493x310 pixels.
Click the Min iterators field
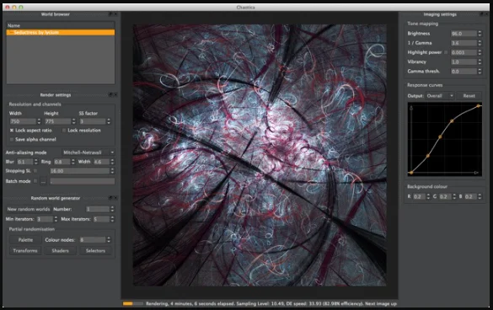click(45, 219)
